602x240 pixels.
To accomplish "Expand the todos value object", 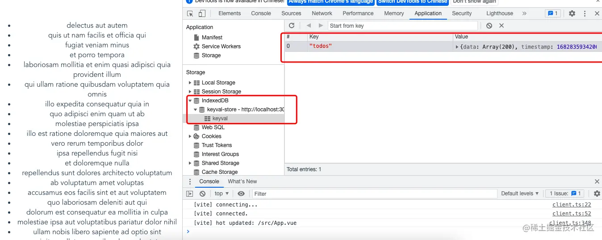I will tap(457, 46).
